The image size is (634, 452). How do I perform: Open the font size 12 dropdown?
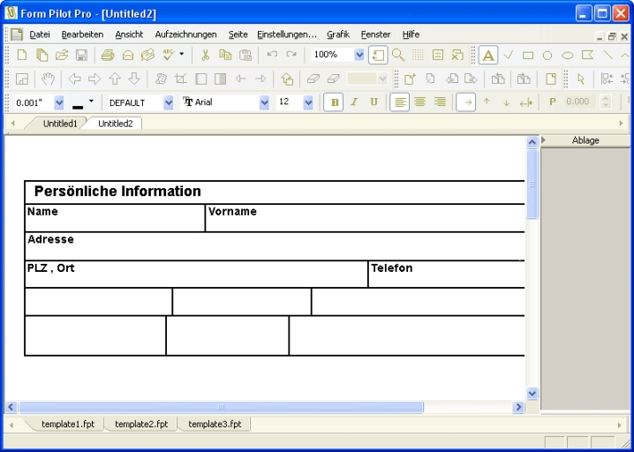pos(308,102)
